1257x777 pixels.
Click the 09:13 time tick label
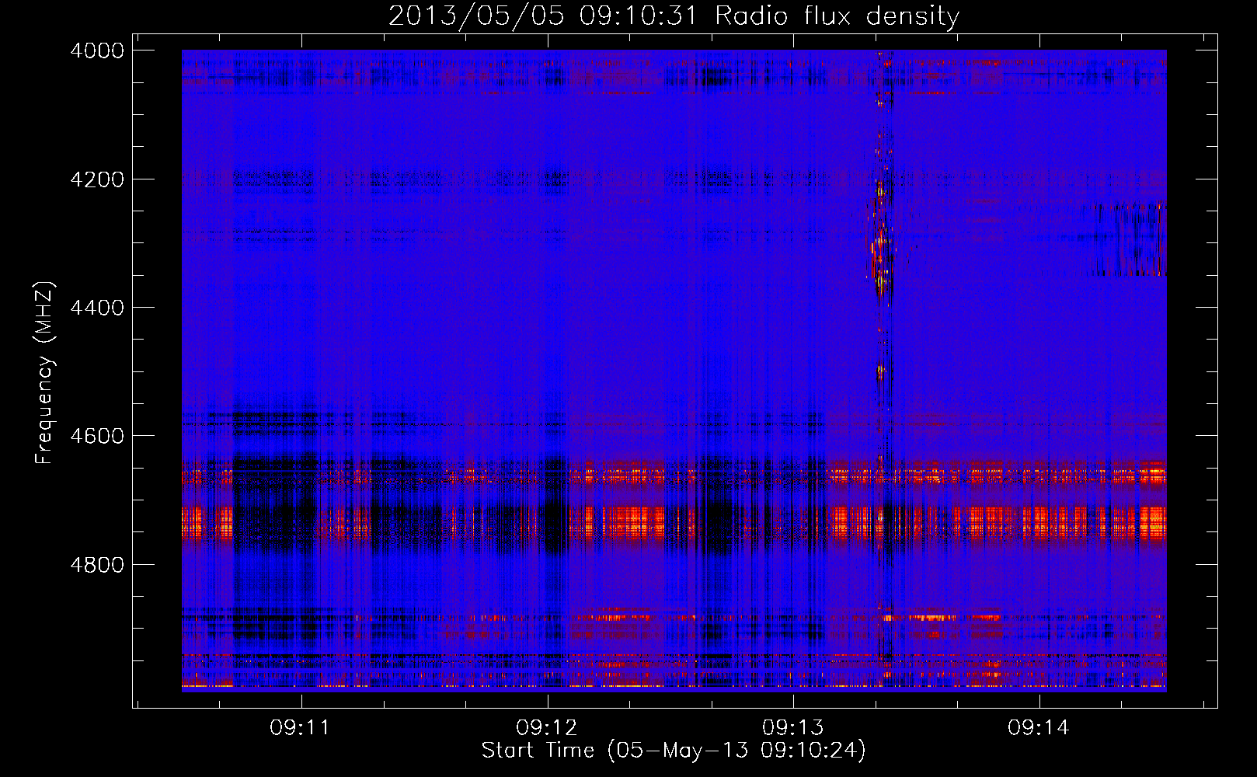(792, 728)
